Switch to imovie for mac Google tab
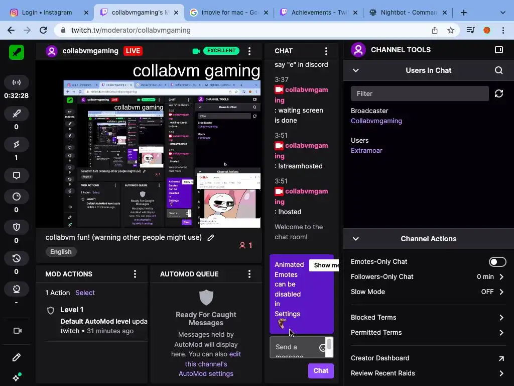The height and width of the screenshot is (386, 514). pos(229,13)
